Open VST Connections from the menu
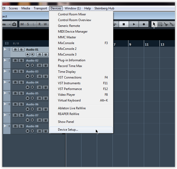 point(70,77)
